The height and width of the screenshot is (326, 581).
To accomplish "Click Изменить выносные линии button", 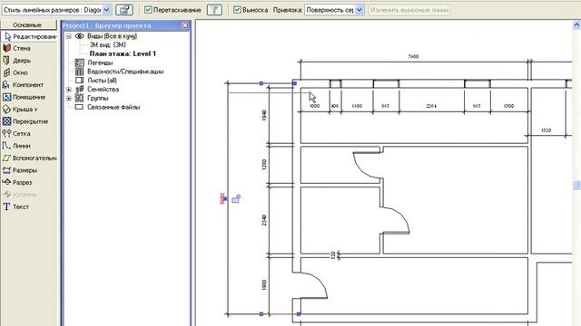I will (x=409, y=10).
